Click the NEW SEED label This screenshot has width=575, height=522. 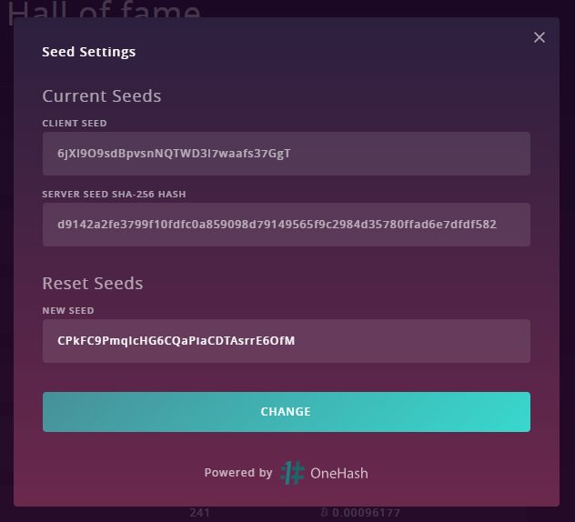[68, 310]
